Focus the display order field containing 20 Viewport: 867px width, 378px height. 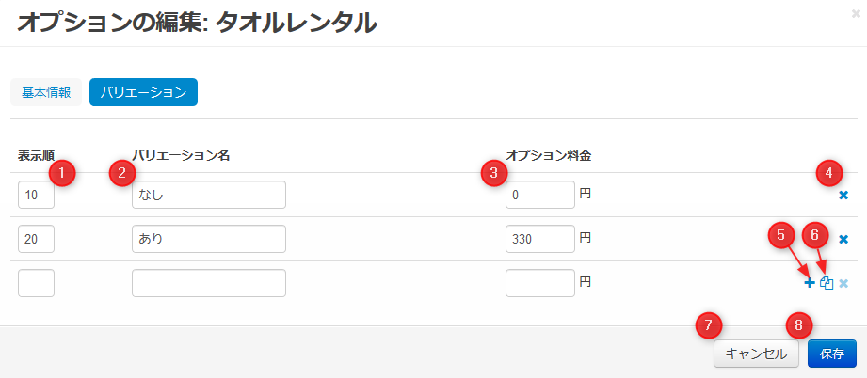point(36,239)
